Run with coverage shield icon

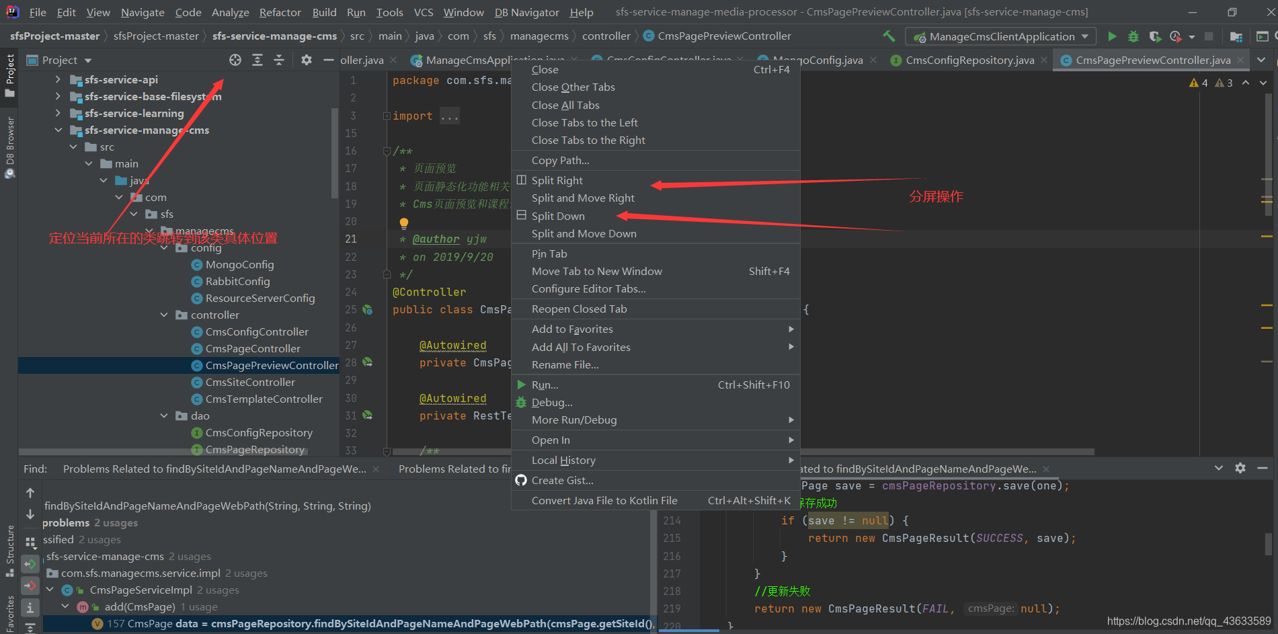tap(1154, 36)
